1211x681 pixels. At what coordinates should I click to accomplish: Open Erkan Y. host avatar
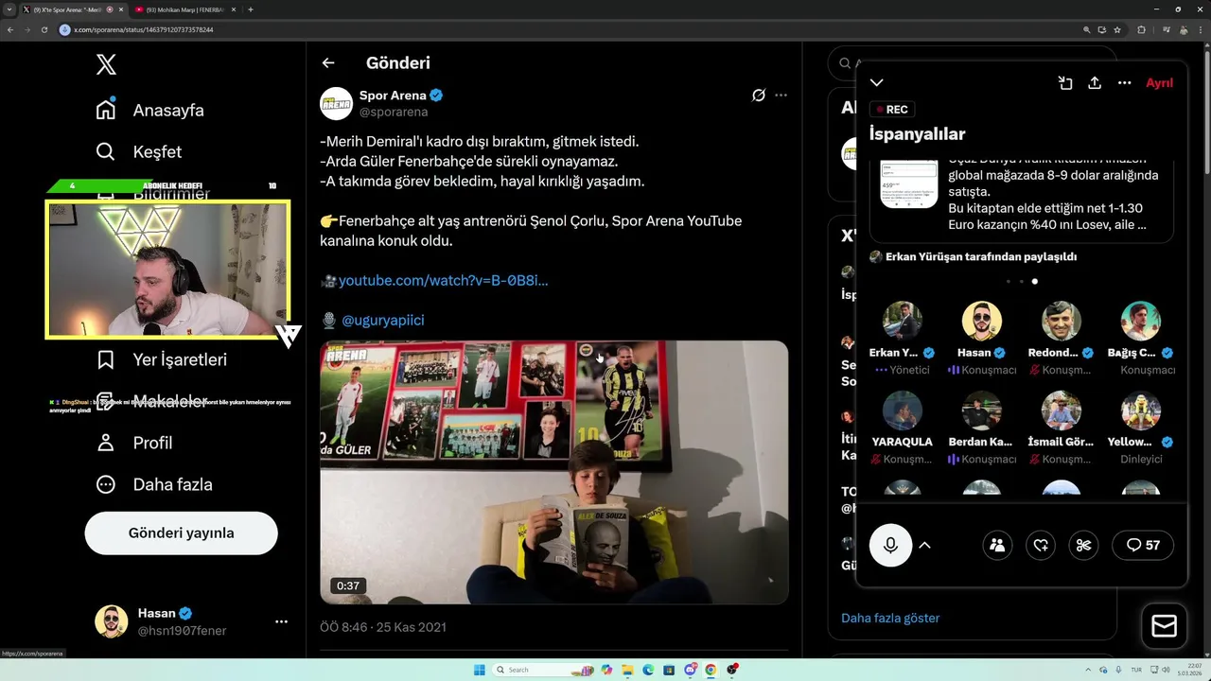[902, 321]
